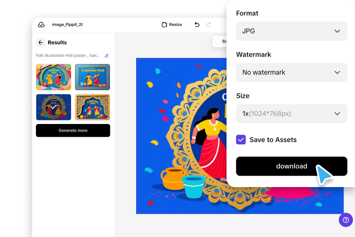
Task: Edit the prompt with pencil icon
Action: pos(106,55)
